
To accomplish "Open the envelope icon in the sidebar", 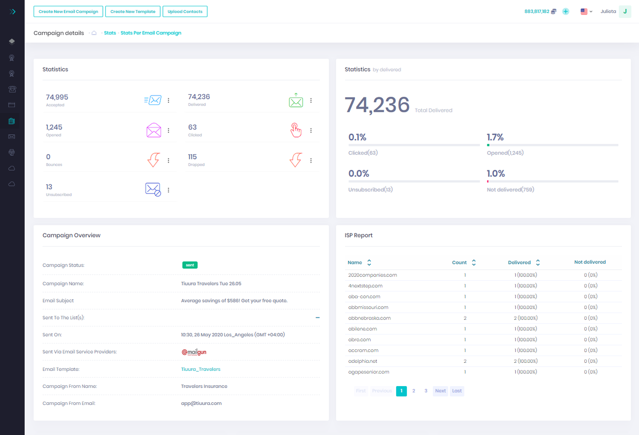I will pyautogui.click(x=12, y=136).
